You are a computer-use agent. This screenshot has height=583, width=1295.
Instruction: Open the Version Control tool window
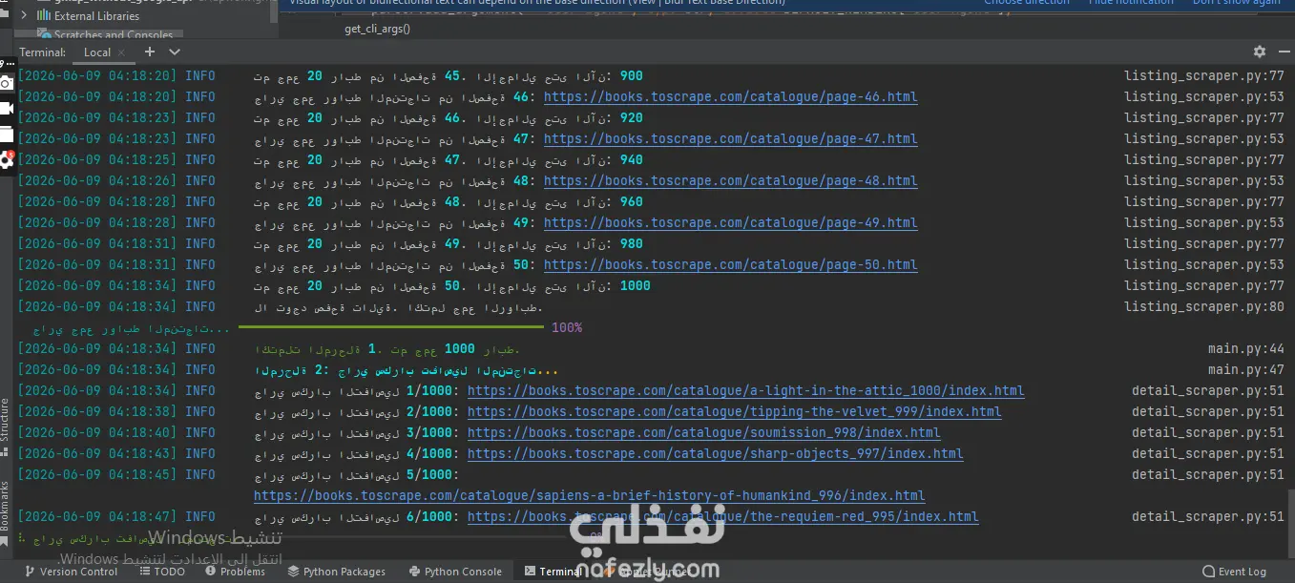[72, 572]
